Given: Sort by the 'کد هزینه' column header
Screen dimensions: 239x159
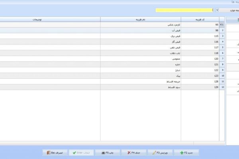Looking at the screenshot, I should pos(200,19).
